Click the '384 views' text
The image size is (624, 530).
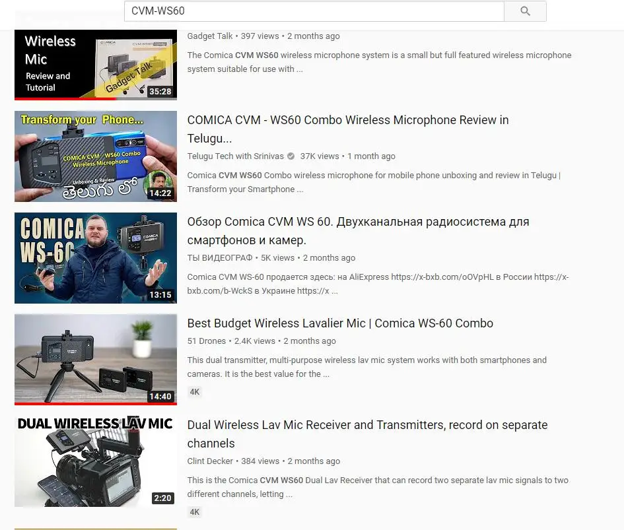tap(260, 461)
